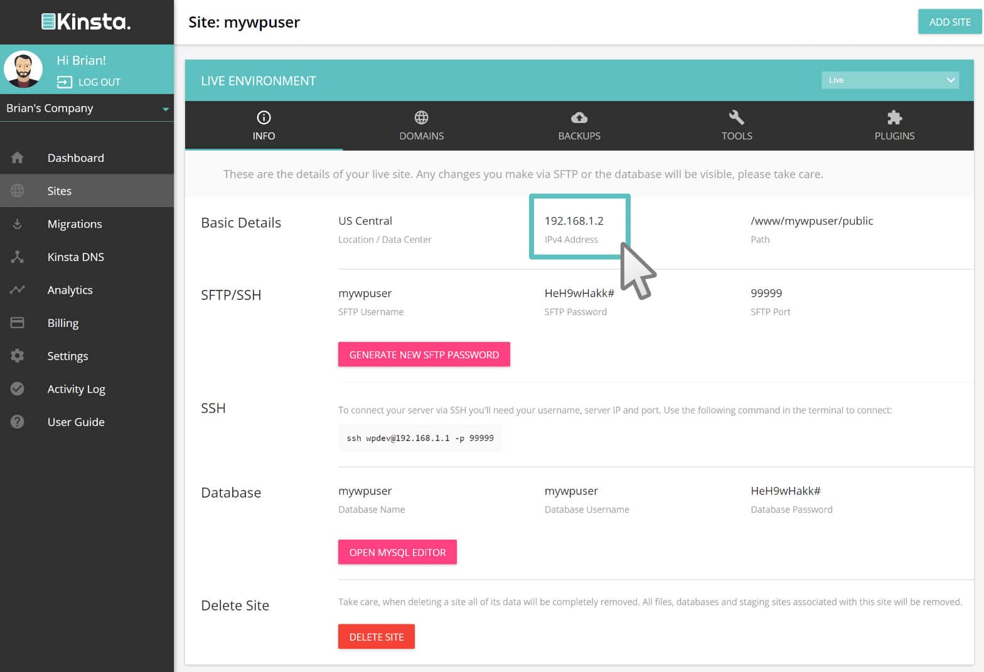Open Settings in the sidebar
The width and height of the screenshot is (984, 672).
click(87, 356)
